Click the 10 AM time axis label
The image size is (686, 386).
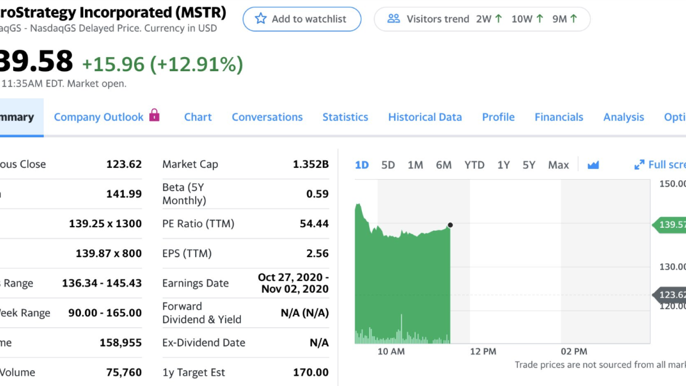click(x=391, y=351)
